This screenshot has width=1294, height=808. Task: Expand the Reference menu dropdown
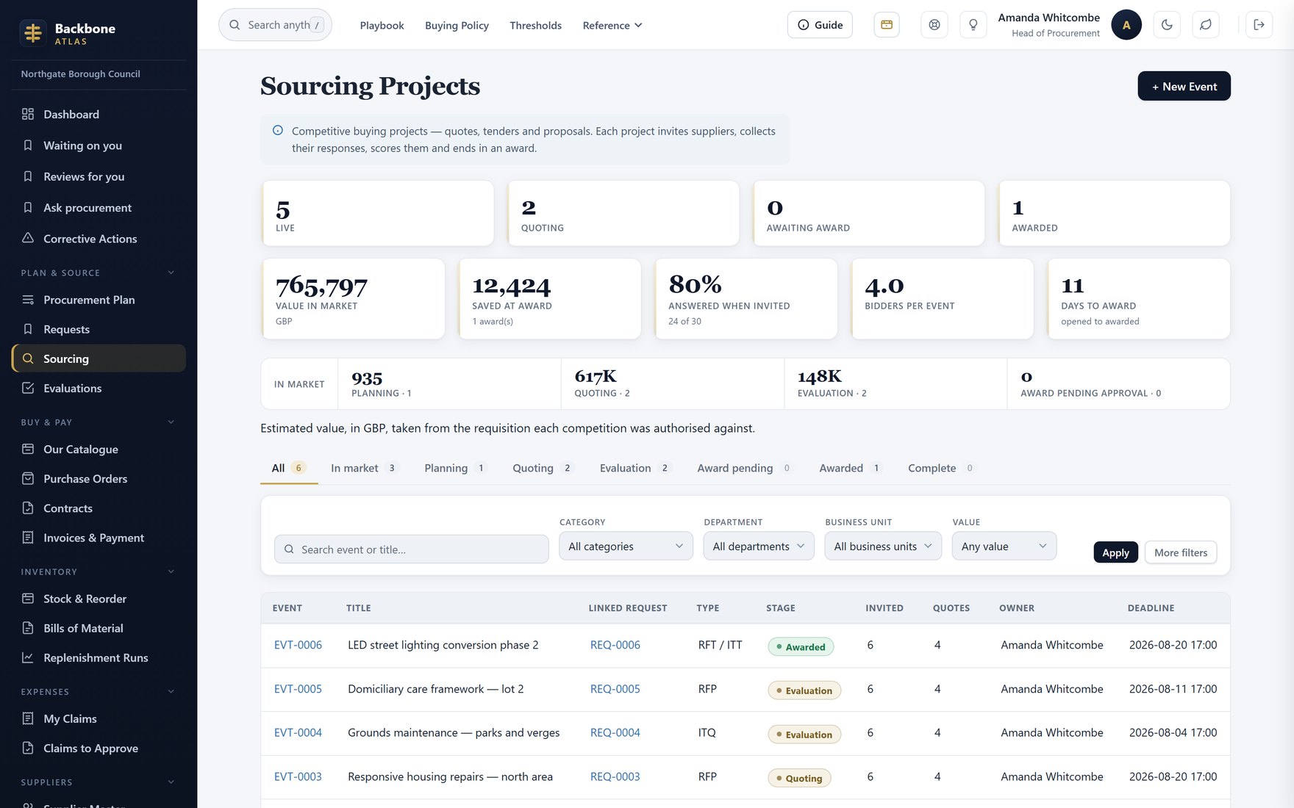pyautogui.click(x=612, y=25)
